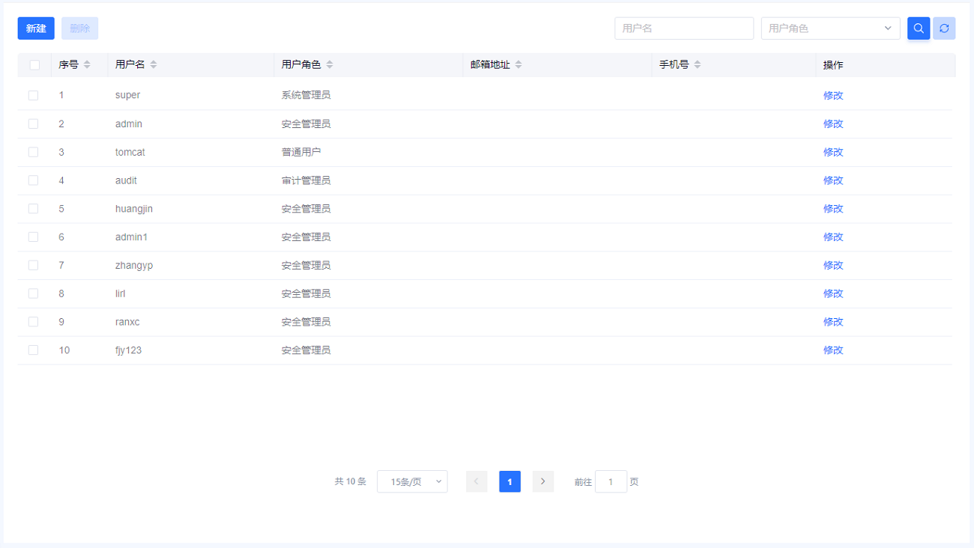Click the blue search magnifier icon
Viewport: 974px width, 548px height.
pyautogui.click(x=918, y=28)
